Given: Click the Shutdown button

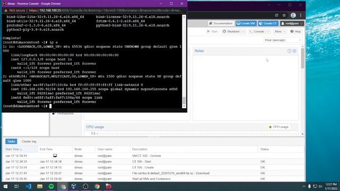Looking at the screenshot, I should 231,31.
